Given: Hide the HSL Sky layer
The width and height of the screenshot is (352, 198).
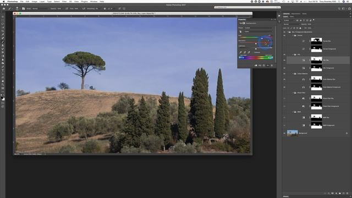Looking at the screenshot, I should coord(284,60).
